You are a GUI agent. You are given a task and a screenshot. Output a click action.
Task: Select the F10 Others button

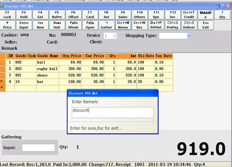click(140, 15)
